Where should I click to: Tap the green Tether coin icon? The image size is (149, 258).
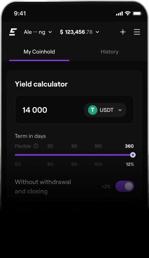(93, 110)
